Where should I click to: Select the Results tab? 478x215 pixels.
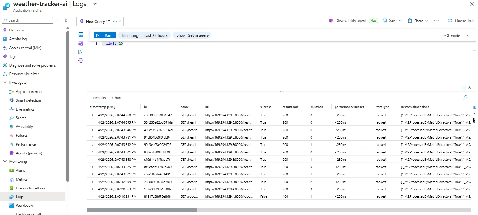pos(100,98)
